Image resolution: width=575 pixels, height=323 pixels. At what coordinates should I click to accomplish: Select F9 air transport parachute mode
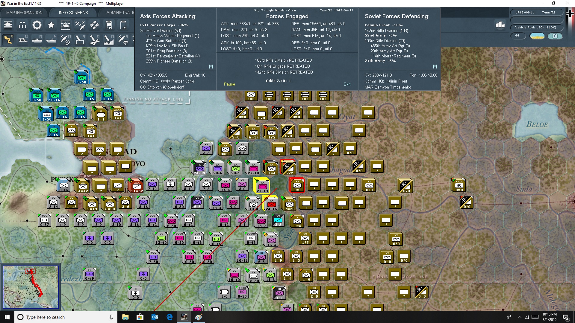123,39
